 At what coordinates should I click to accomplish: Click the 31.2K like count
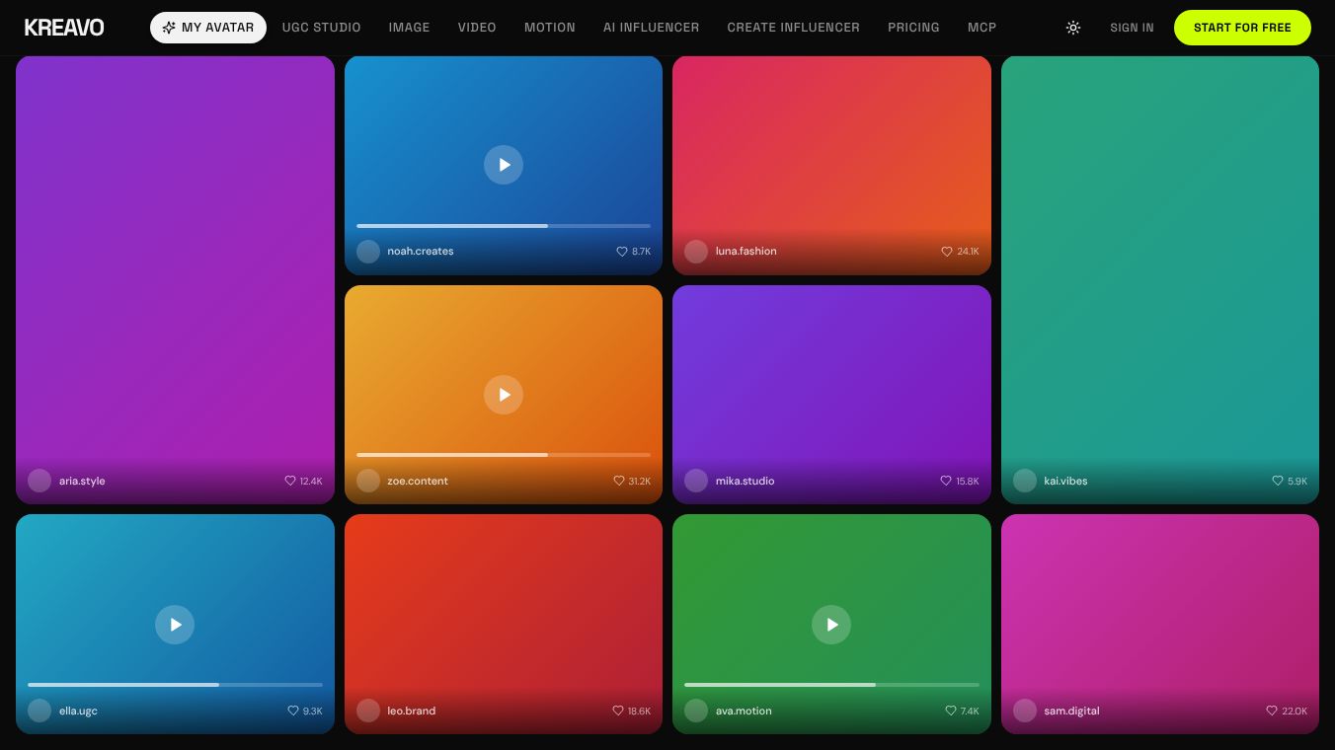[x=640, y=481]
